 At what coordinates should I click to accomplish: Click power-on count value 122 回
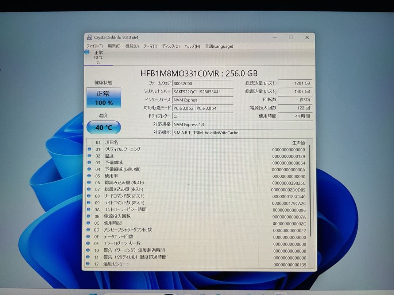click(x=295, y=108)
